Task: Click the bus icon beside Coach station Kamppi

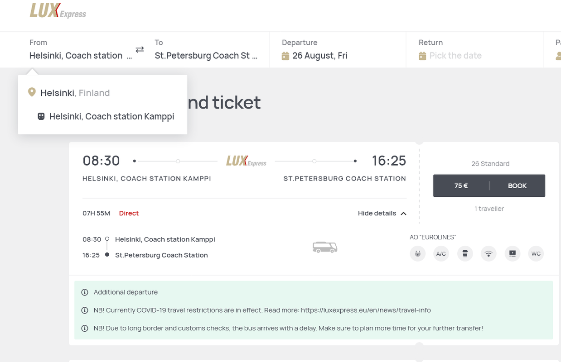Action: coord(41,116)
